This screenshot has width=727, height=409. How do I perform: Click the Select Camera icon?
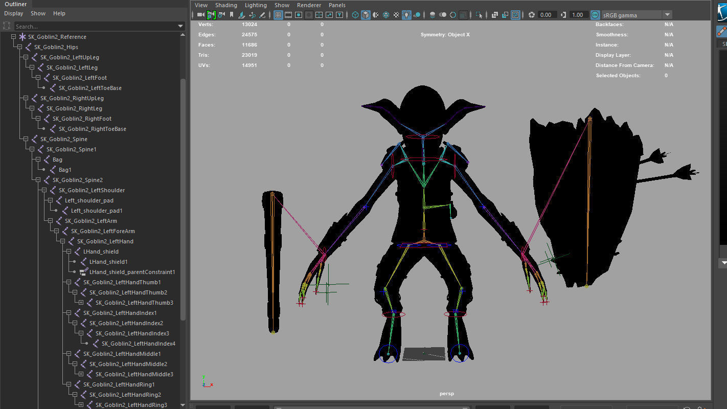point(200,15)
